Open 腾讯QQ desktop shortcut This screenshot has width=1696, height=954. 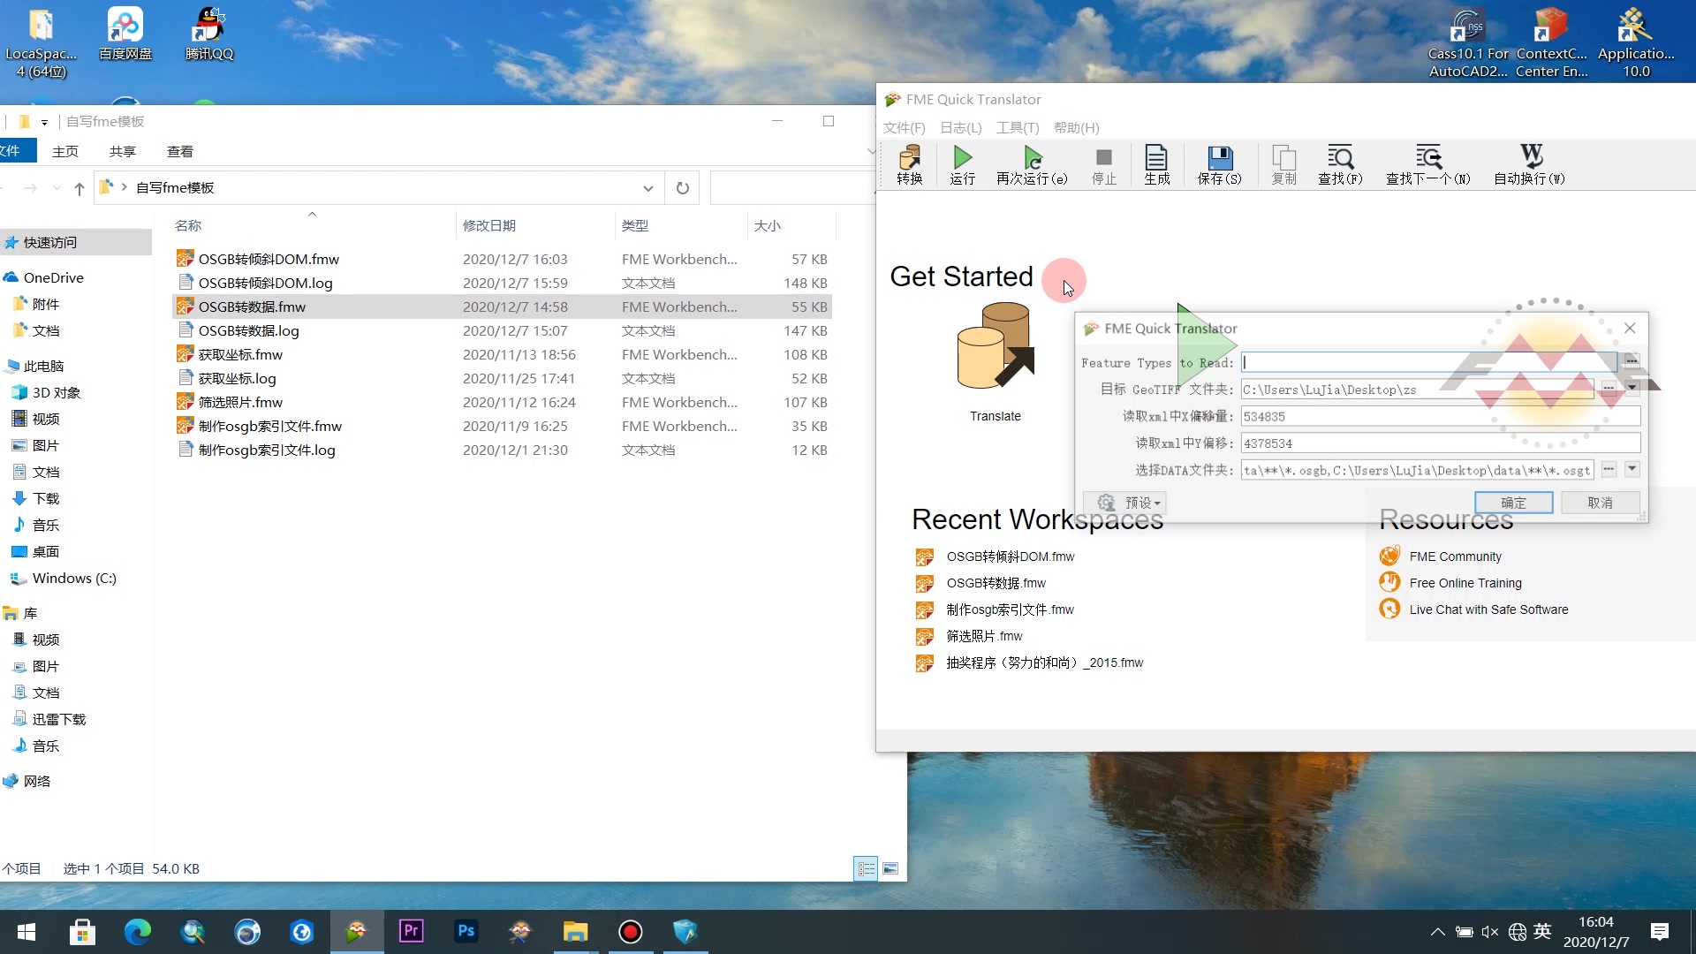(x=209, y=34)
